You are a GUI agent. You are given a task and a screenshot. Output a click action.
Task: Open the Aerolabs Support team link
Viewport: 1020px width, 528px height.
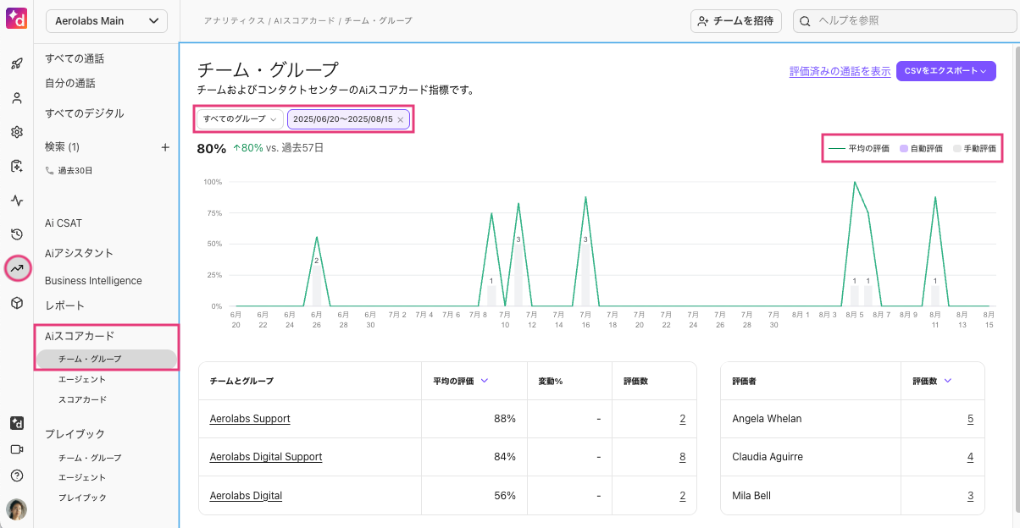point(250,419)
